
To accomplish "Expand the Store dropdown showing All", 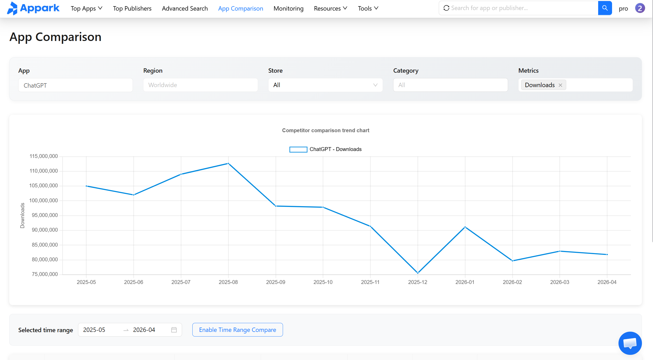I will click(325, 85).
